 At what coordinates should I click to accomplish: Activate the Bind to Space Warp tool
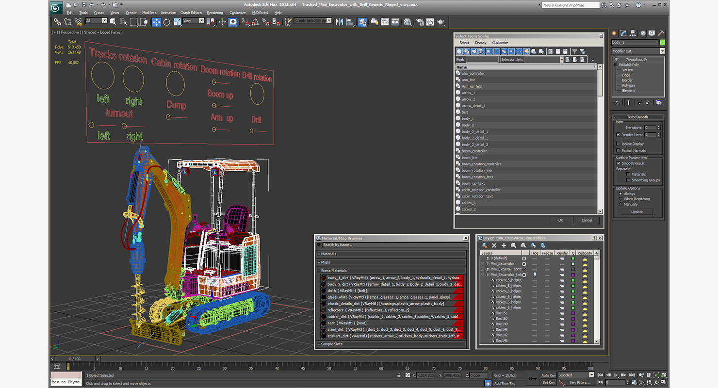pyautogui.click(x=78, y=22)
